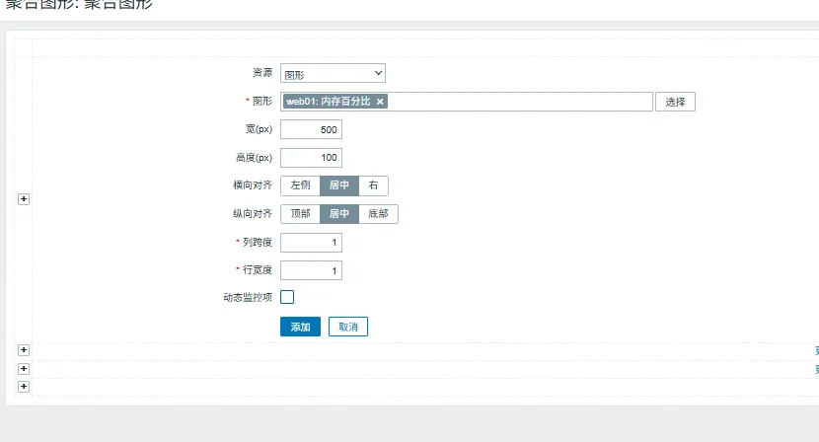
Task: Open the 资源 dropdown menu
Action: click(x=333, y=73)
